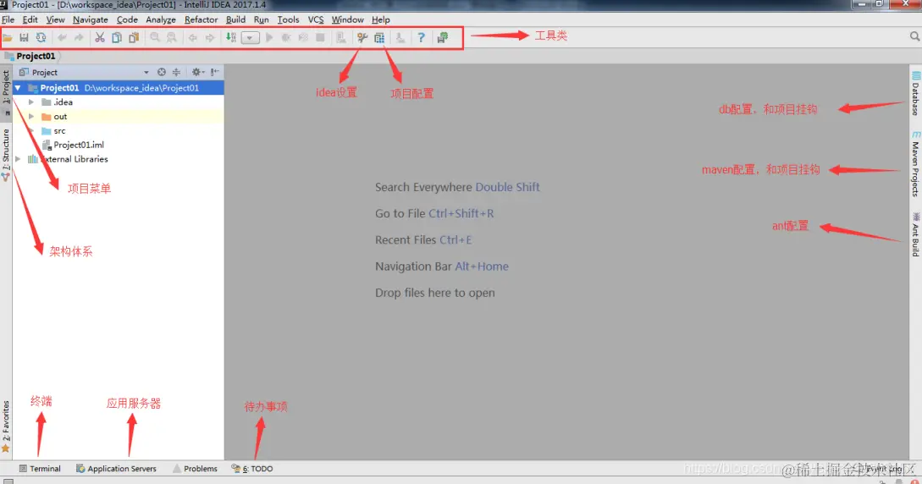Open the Maven Projects side tab
This screenshot has height=484, width=922.
pyautogui.click(x=915, y=164)
